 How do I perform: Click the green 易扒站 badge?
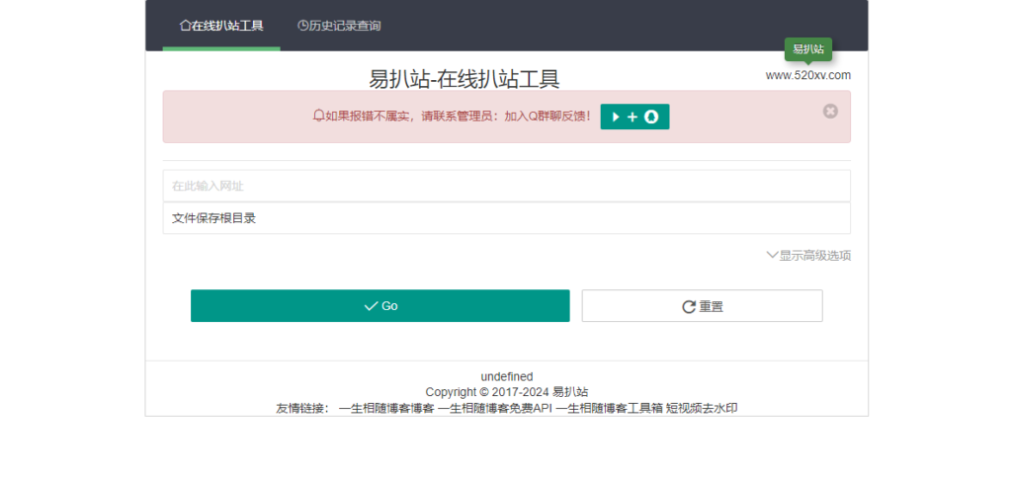(x=808, y=49)
